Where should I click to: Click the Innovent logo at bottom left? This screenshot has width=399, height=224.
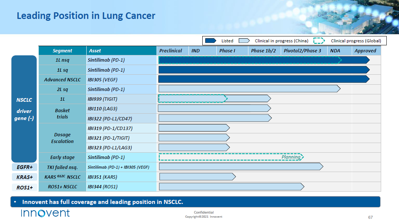click(x=45, y=213)
